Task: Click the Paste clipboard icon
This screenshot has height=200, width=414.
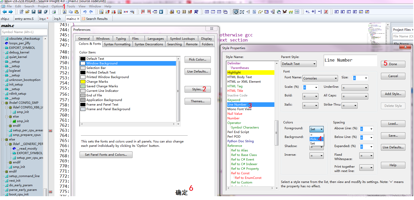Action: [77, 12]
